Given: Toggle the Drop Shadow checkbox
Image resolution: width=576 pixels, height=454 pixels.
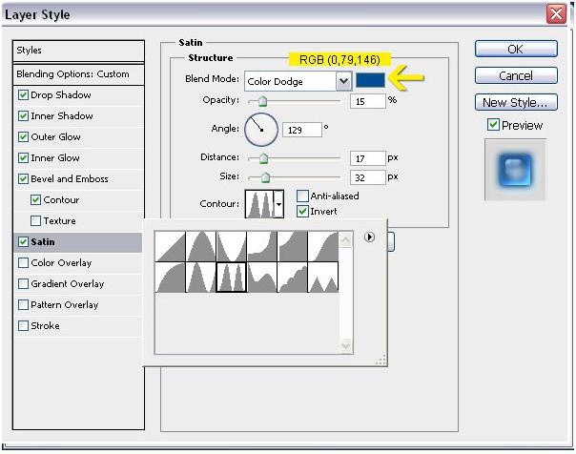Looking at the screenshot, I should pyautogui.click(x=23, y=94).
